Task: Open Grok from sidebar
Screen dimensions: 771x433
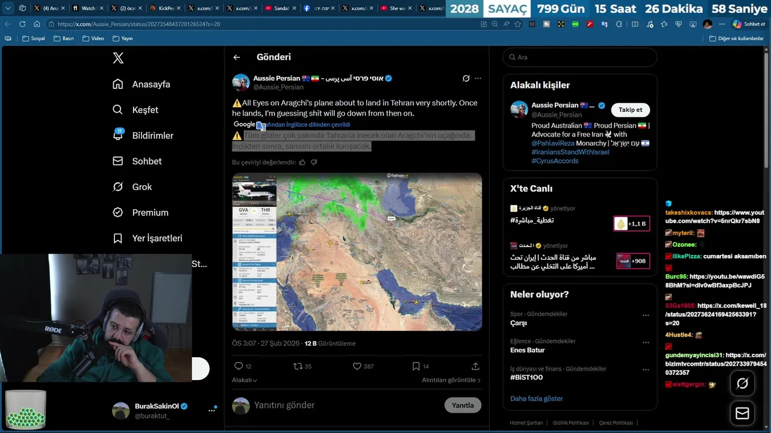Action: point(132,187)
